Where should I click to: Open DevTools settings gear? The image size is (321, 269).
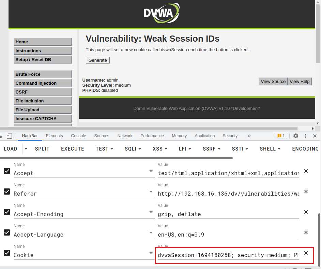coord(296,136)
